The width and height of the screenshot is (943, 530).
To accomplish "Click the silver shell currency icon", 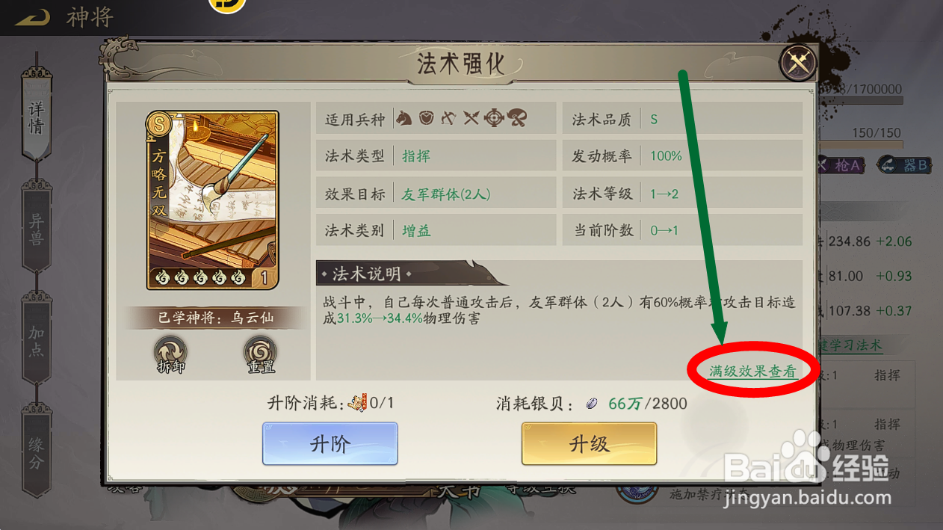I will (x=591, y=404).
